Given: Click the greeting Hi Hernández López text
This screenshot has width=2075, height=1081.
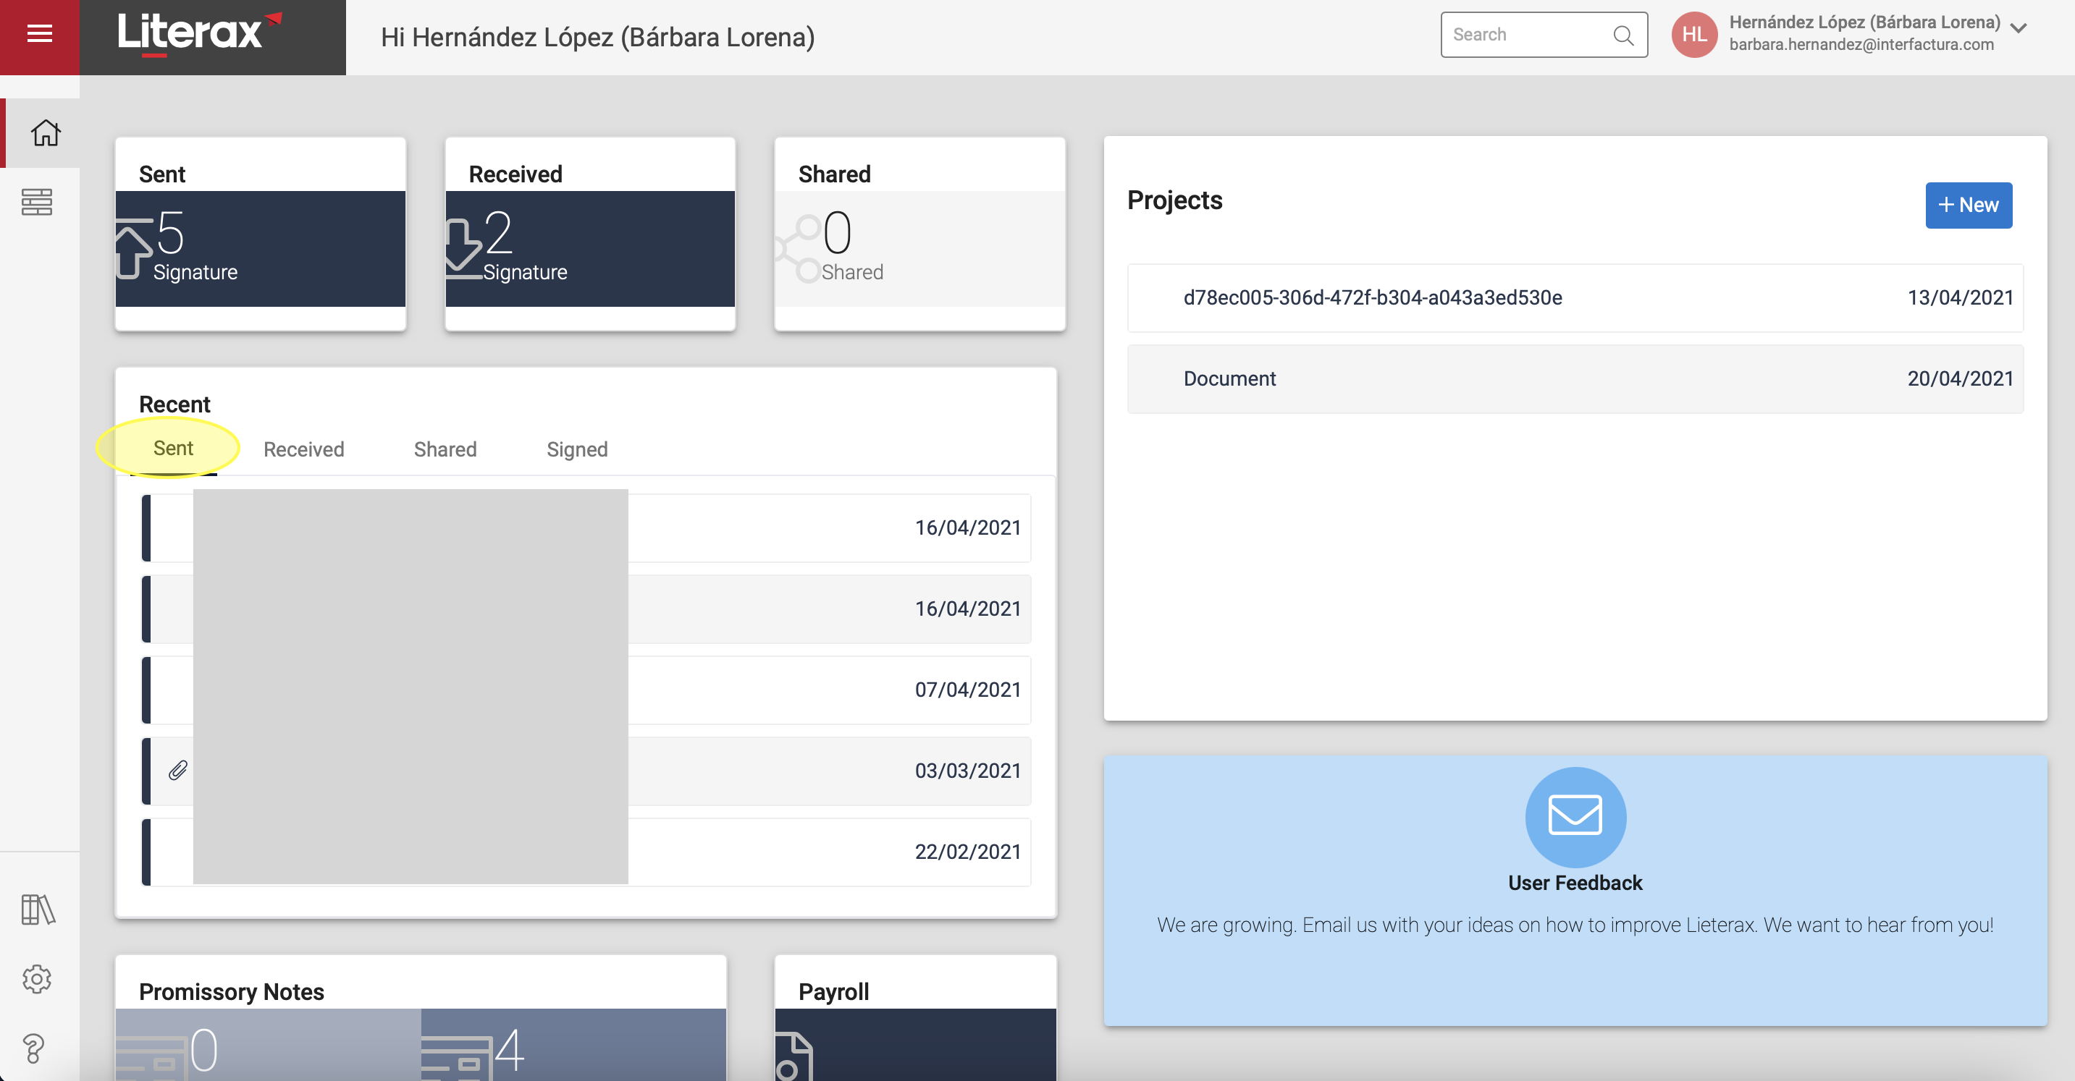Looking at the screenshot, I should click(x=598, y=37).
